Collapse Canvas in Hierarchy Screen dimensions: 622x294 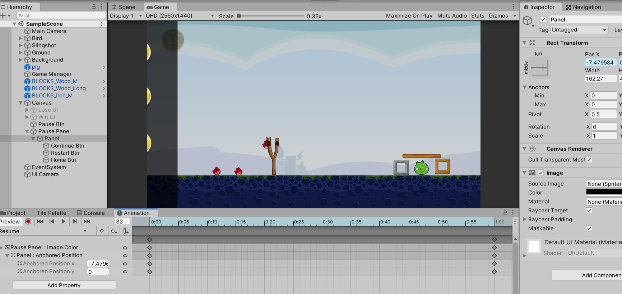(20, 103)
